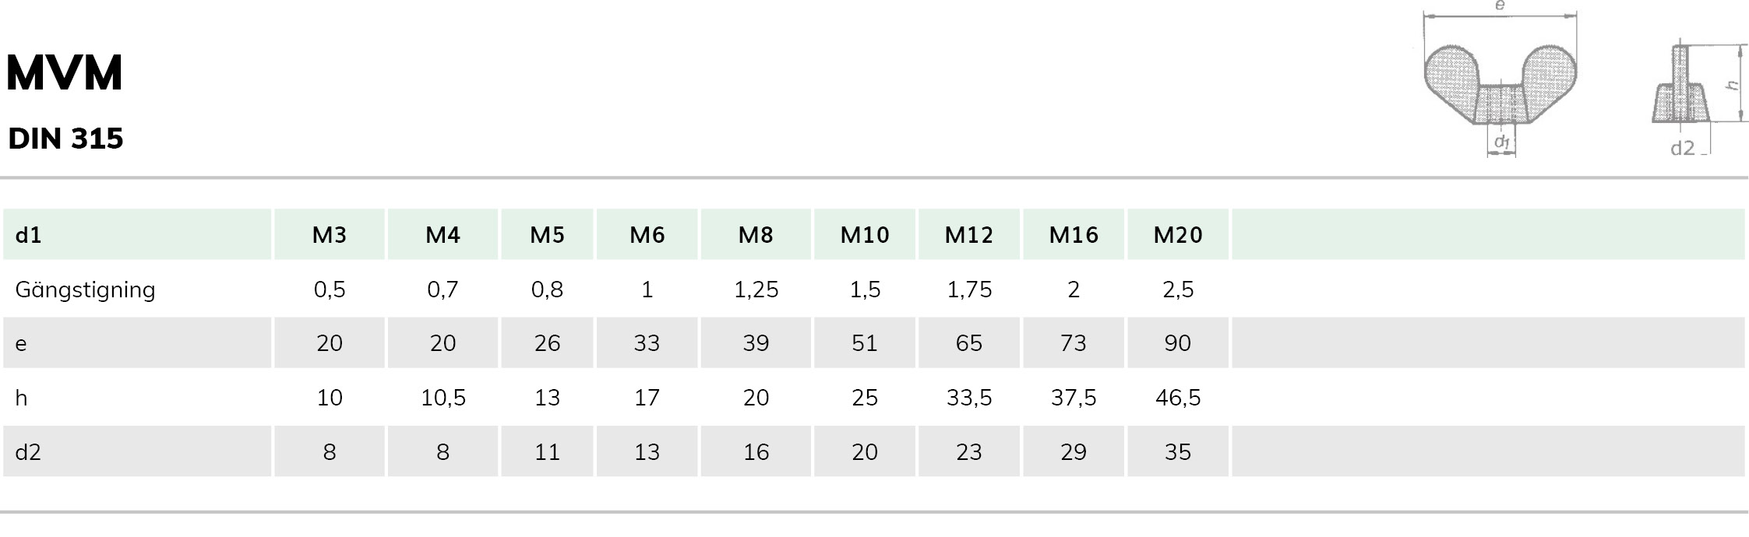
Task: Click the Gängstigning row label
Action: pos(85,290)
